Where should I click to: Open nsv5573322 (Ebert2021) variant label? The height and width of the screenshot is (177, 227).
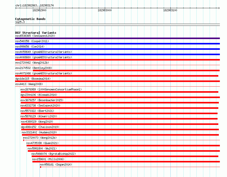[37, 111]
